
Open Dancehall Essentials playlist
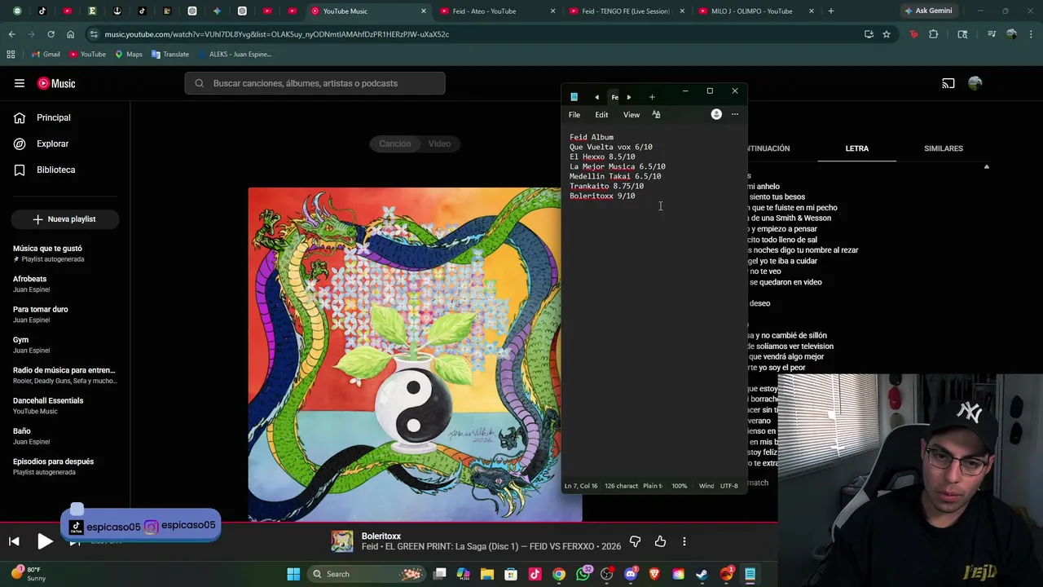tap(48, 405)
